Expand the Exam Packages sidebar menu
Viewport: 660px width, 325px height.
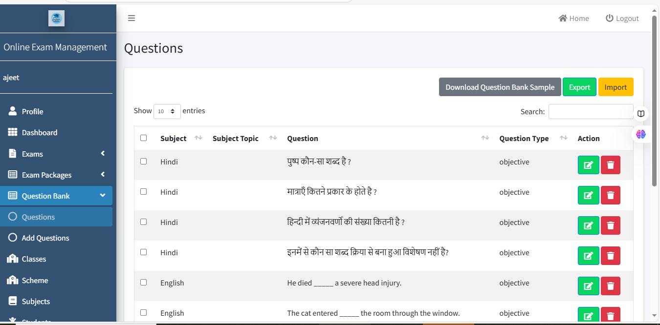tap(56, 175)
